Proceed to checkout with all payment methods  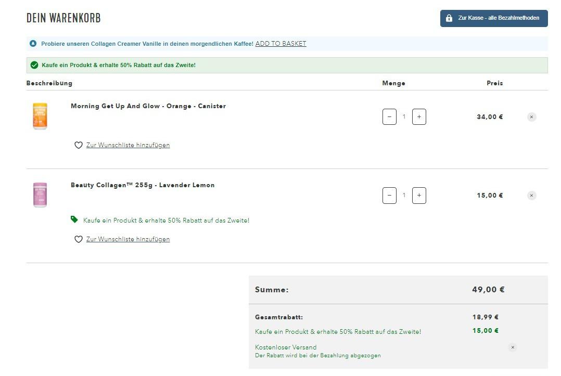(x=494, y=18)
